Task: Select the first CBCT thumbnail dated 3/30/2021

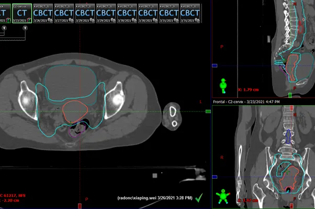Action: coord(127,13)
